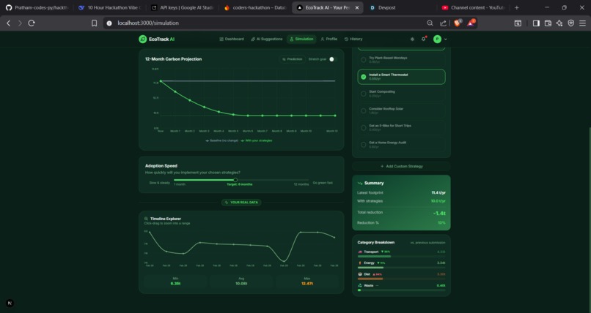Click the With your strategies legend entry
Screen dimensions: 591x313
257,140
